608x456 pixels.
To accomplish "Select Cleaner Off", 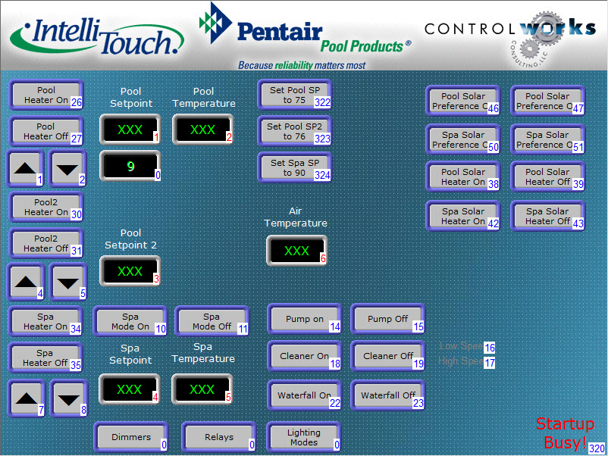I will point(387,356).
